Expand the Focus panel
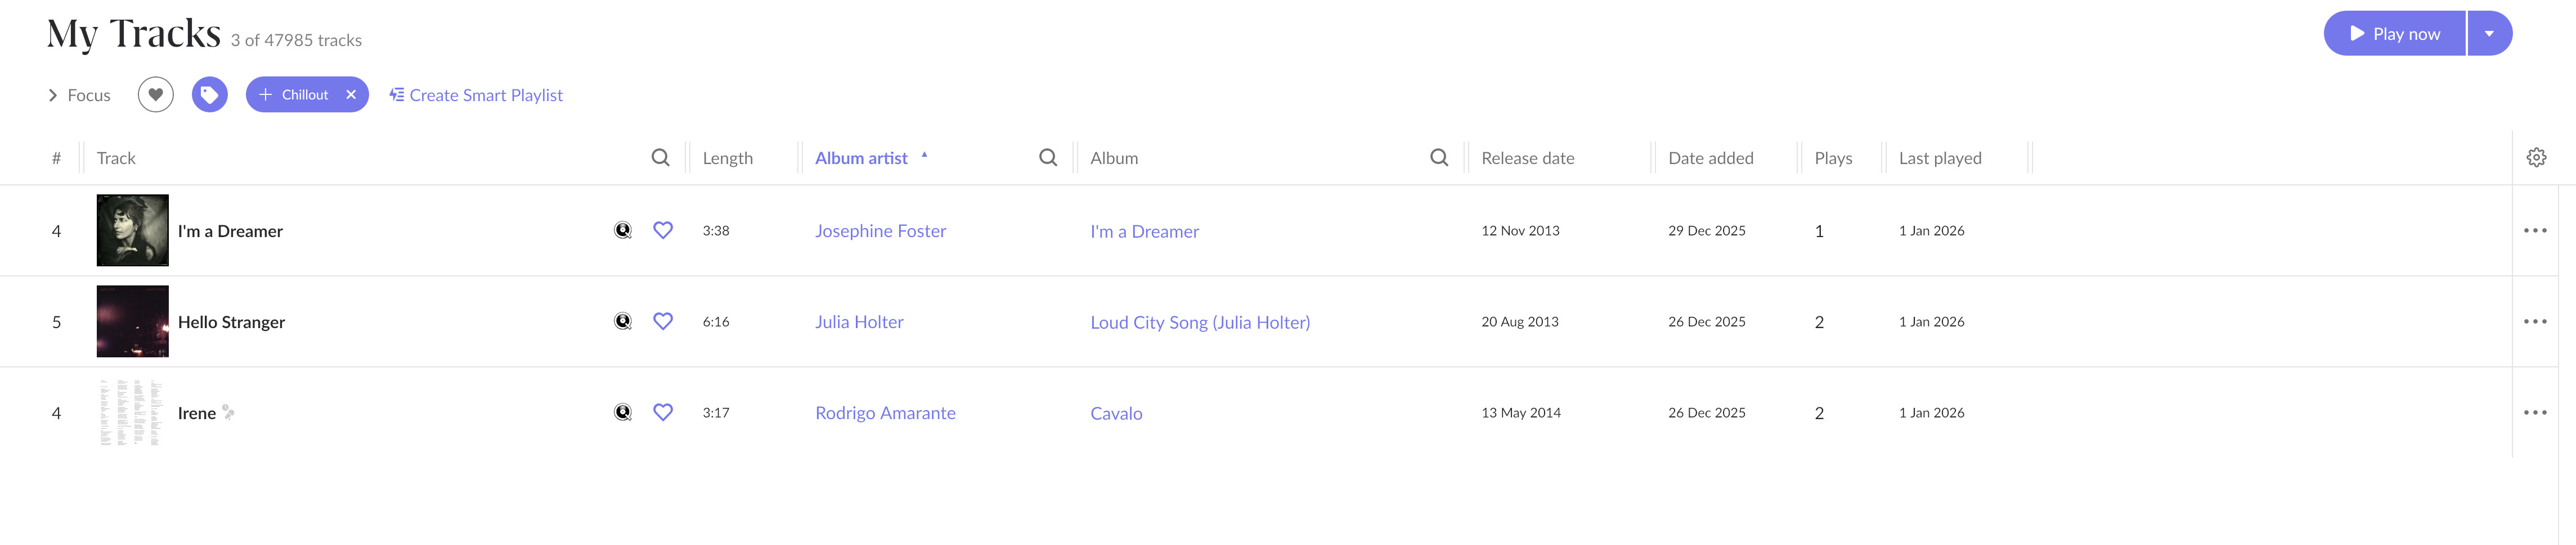This screenshot has height=545, width=2576. tap(79, 95)
